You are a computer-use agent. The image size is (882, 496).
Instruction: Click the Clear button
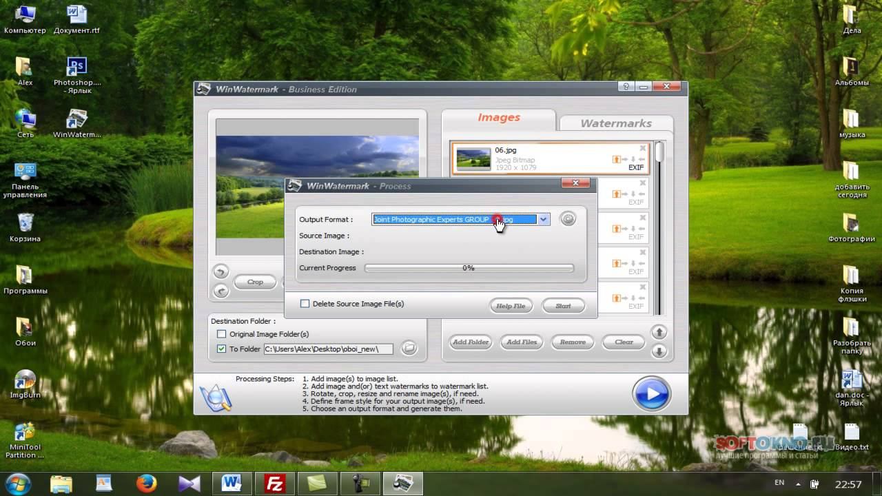[624, 342]
